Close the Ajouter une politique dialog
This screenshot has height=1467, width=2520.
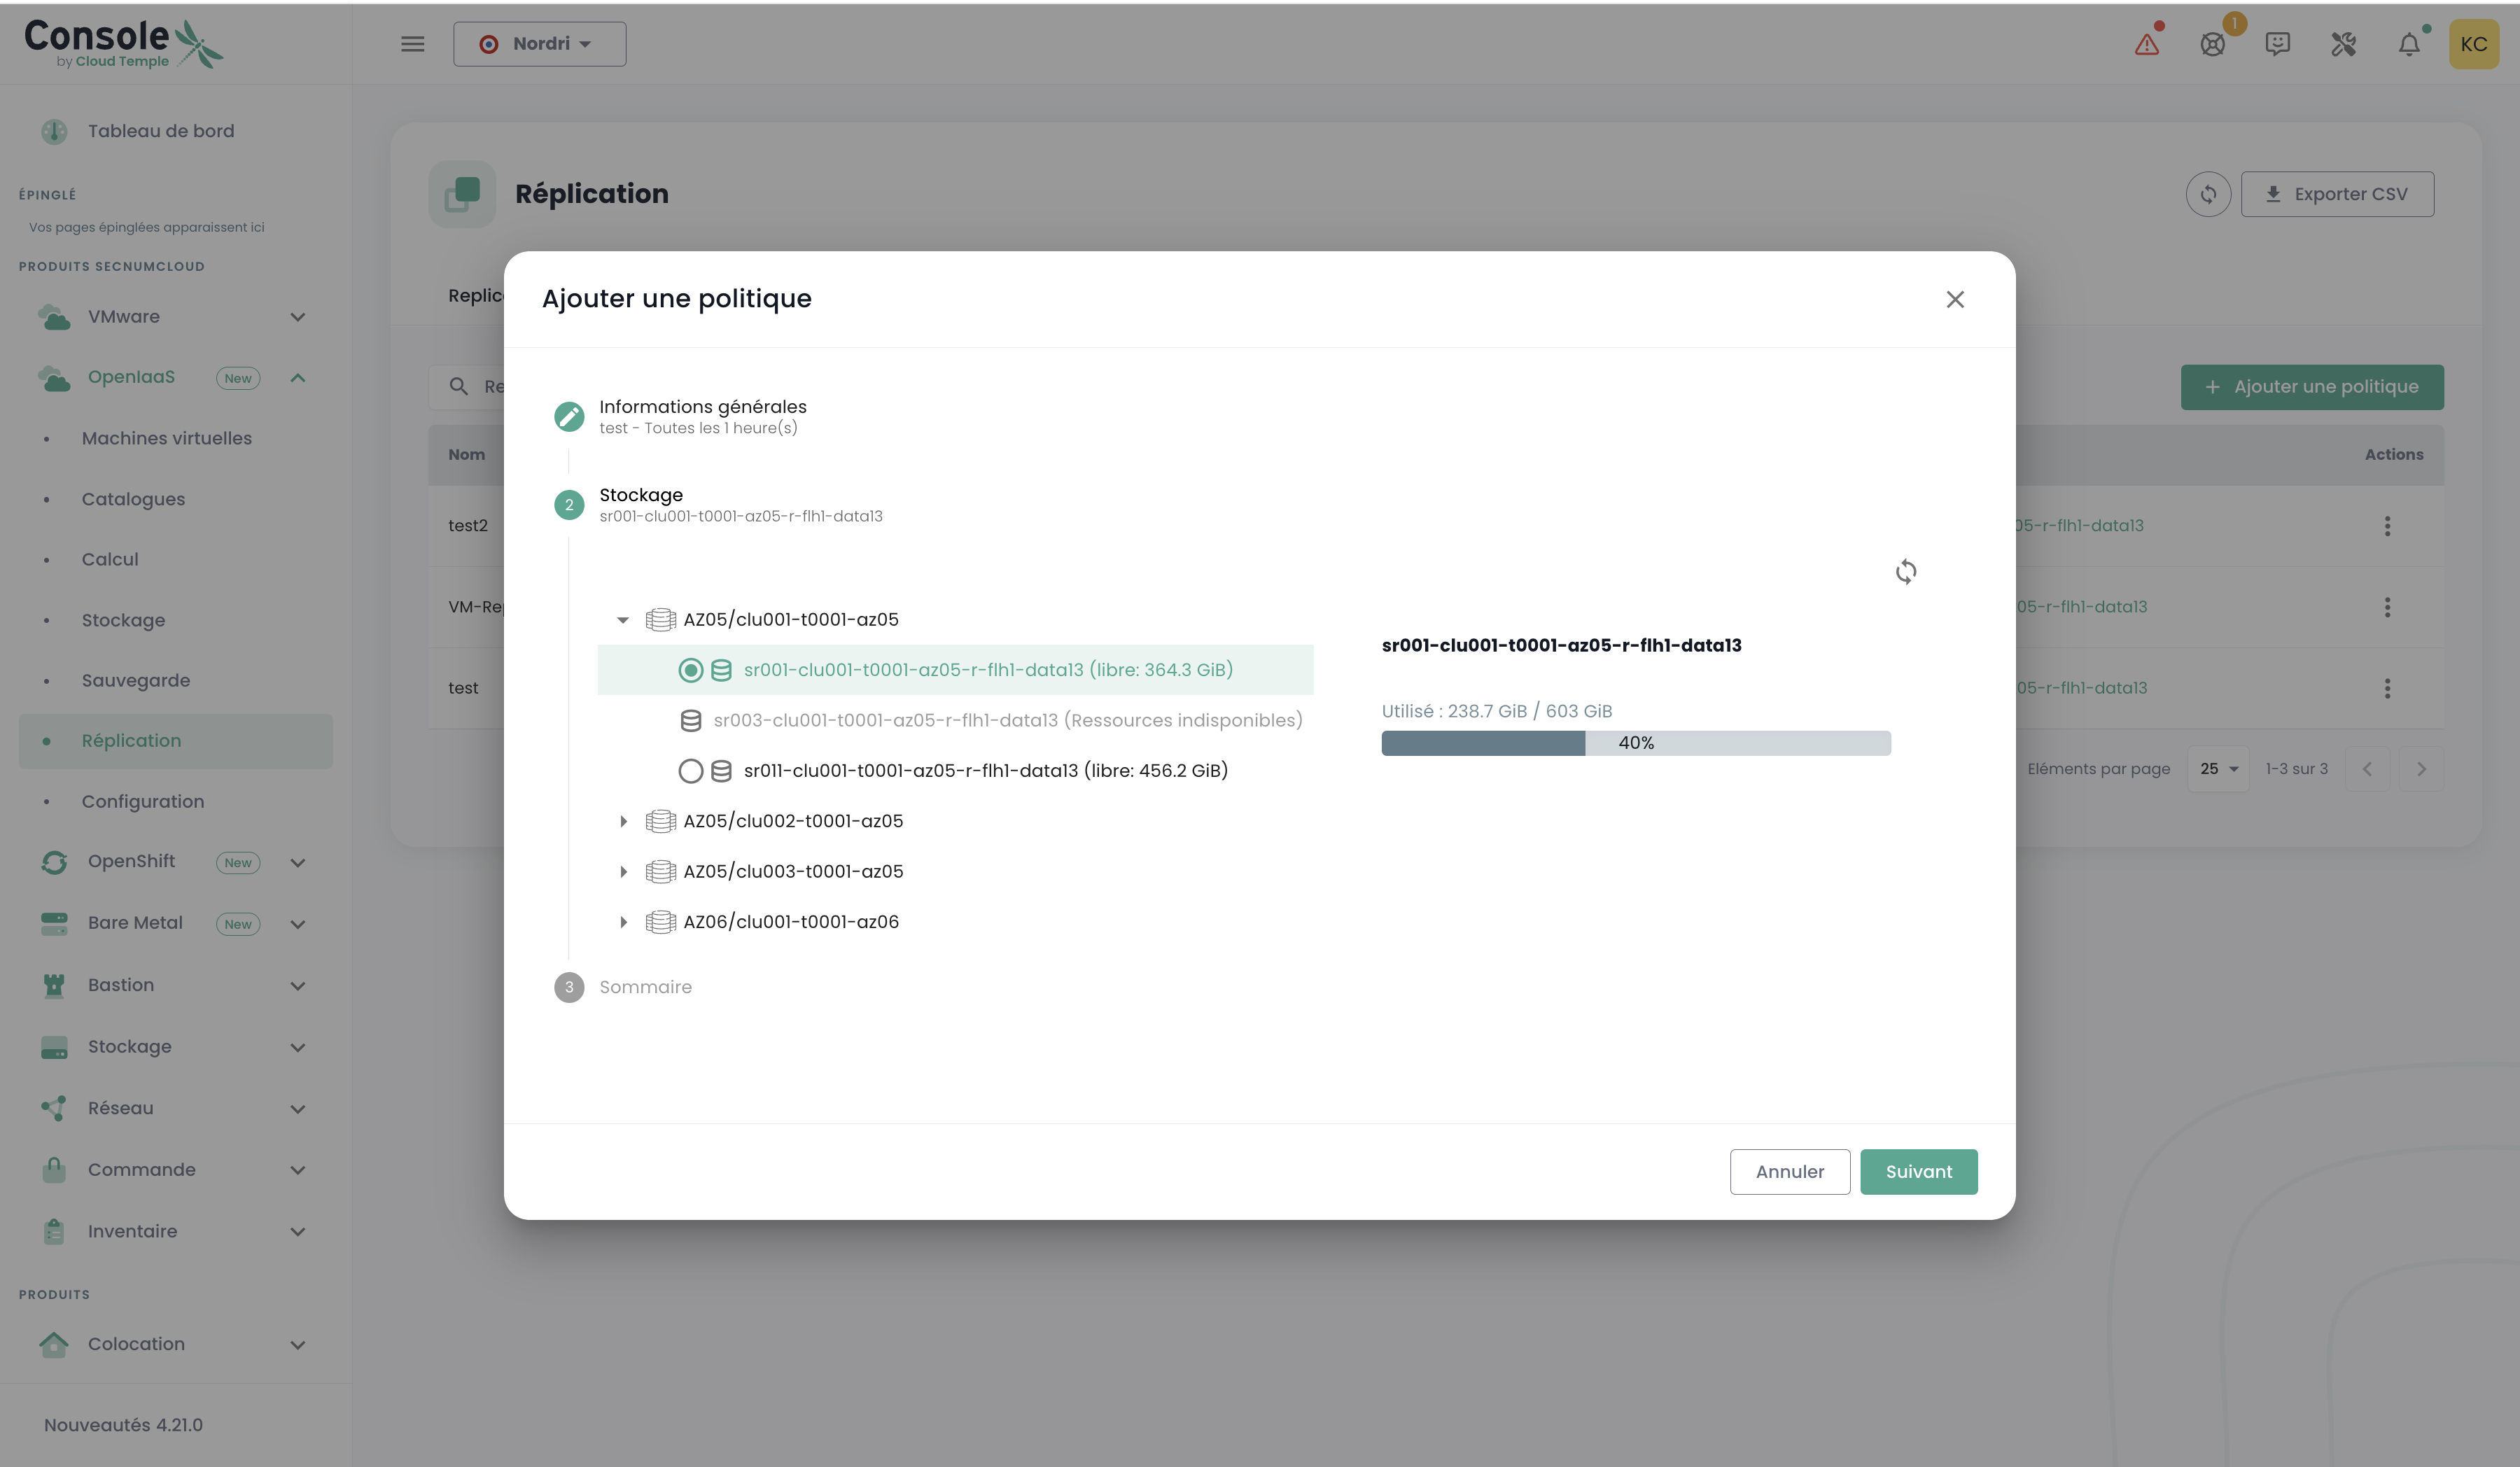(1954, 299)
